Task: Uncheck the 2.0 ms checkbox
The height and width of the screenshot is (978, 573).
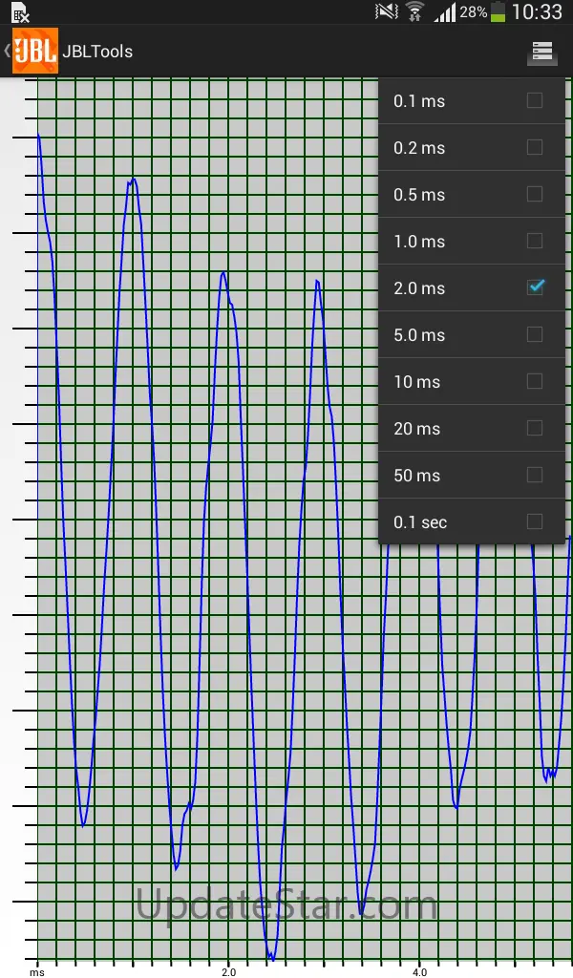Action: coord(535,287)
